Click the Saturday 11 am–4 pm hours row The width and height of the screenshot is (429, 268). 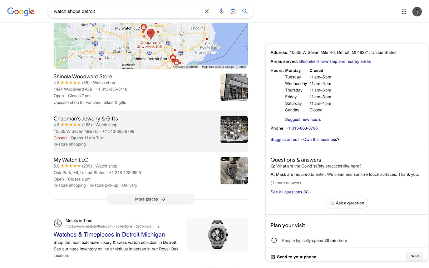tap(308, 104)
